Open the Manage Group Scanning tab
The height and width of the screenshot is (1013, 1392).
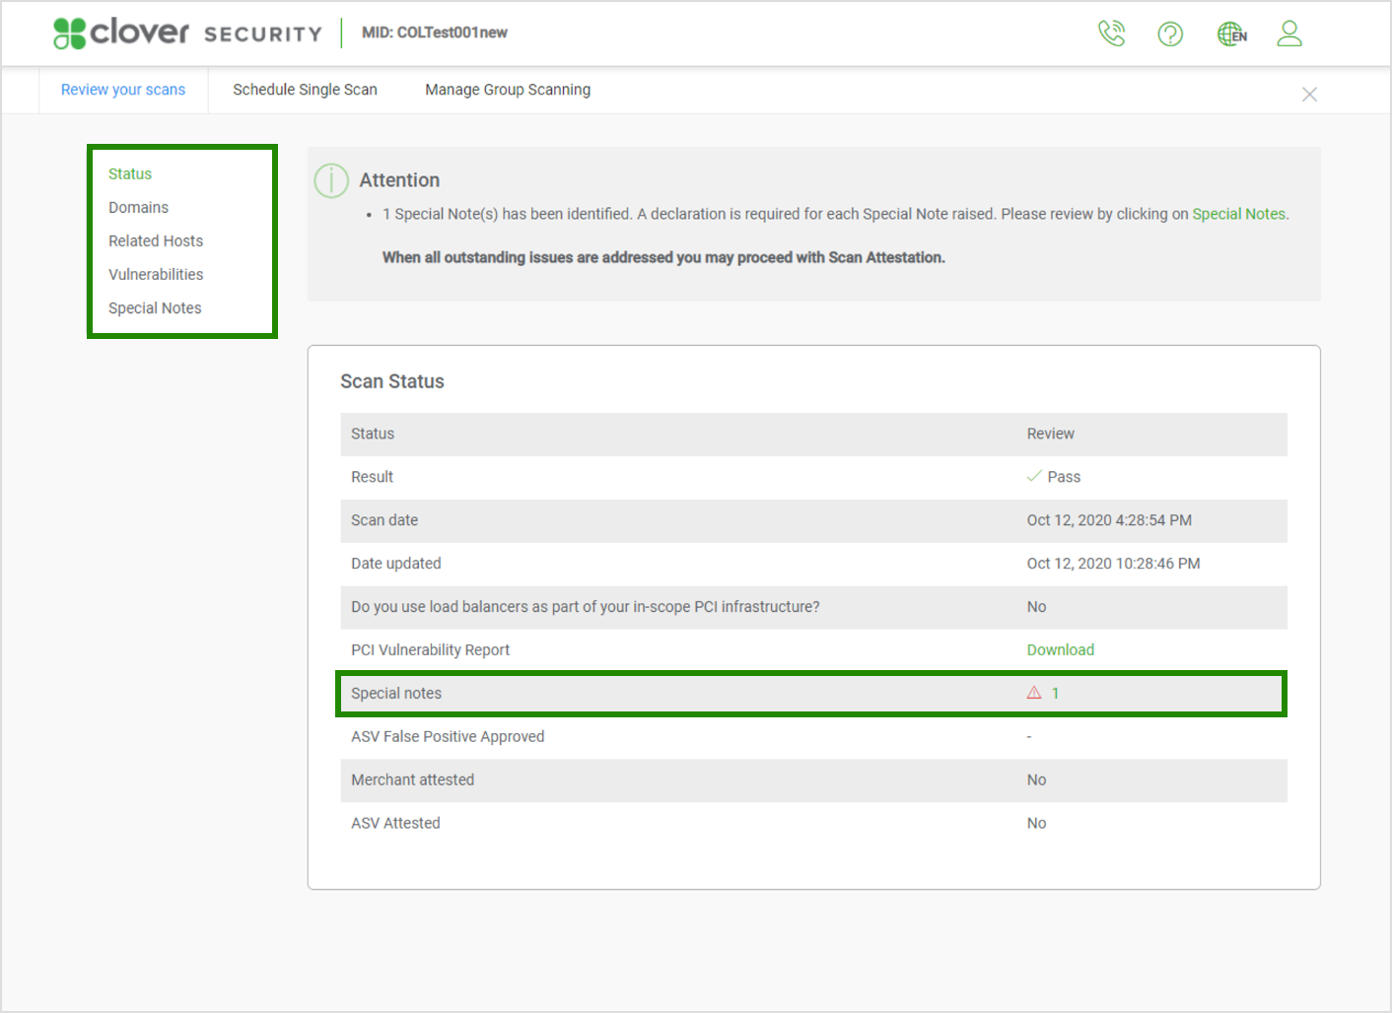coord(508,90)
